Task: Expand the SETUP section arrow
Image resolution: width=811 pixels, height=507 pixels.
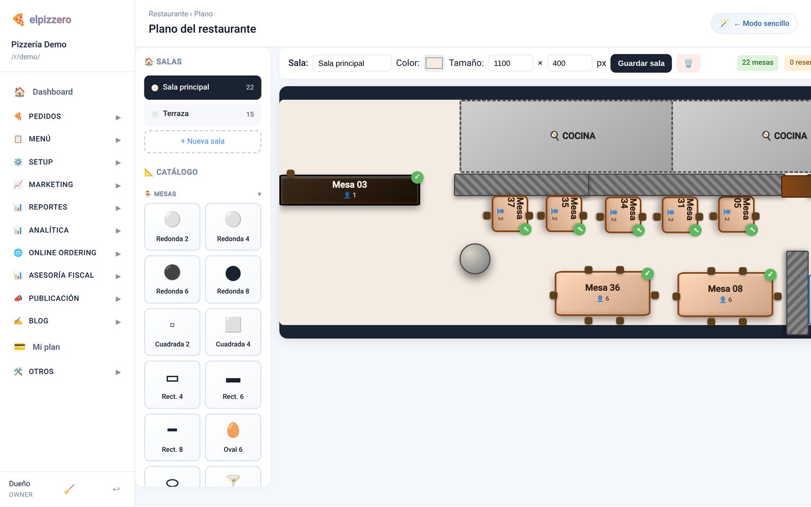Action: [x=118, y=163]
